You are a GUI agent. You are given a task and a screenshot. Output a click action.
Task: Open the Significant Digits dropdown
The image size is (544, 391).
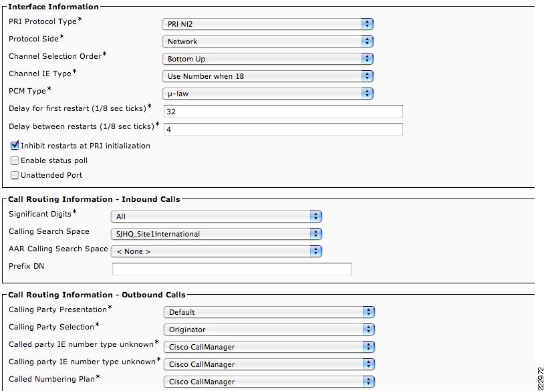(x=217, y=217)
